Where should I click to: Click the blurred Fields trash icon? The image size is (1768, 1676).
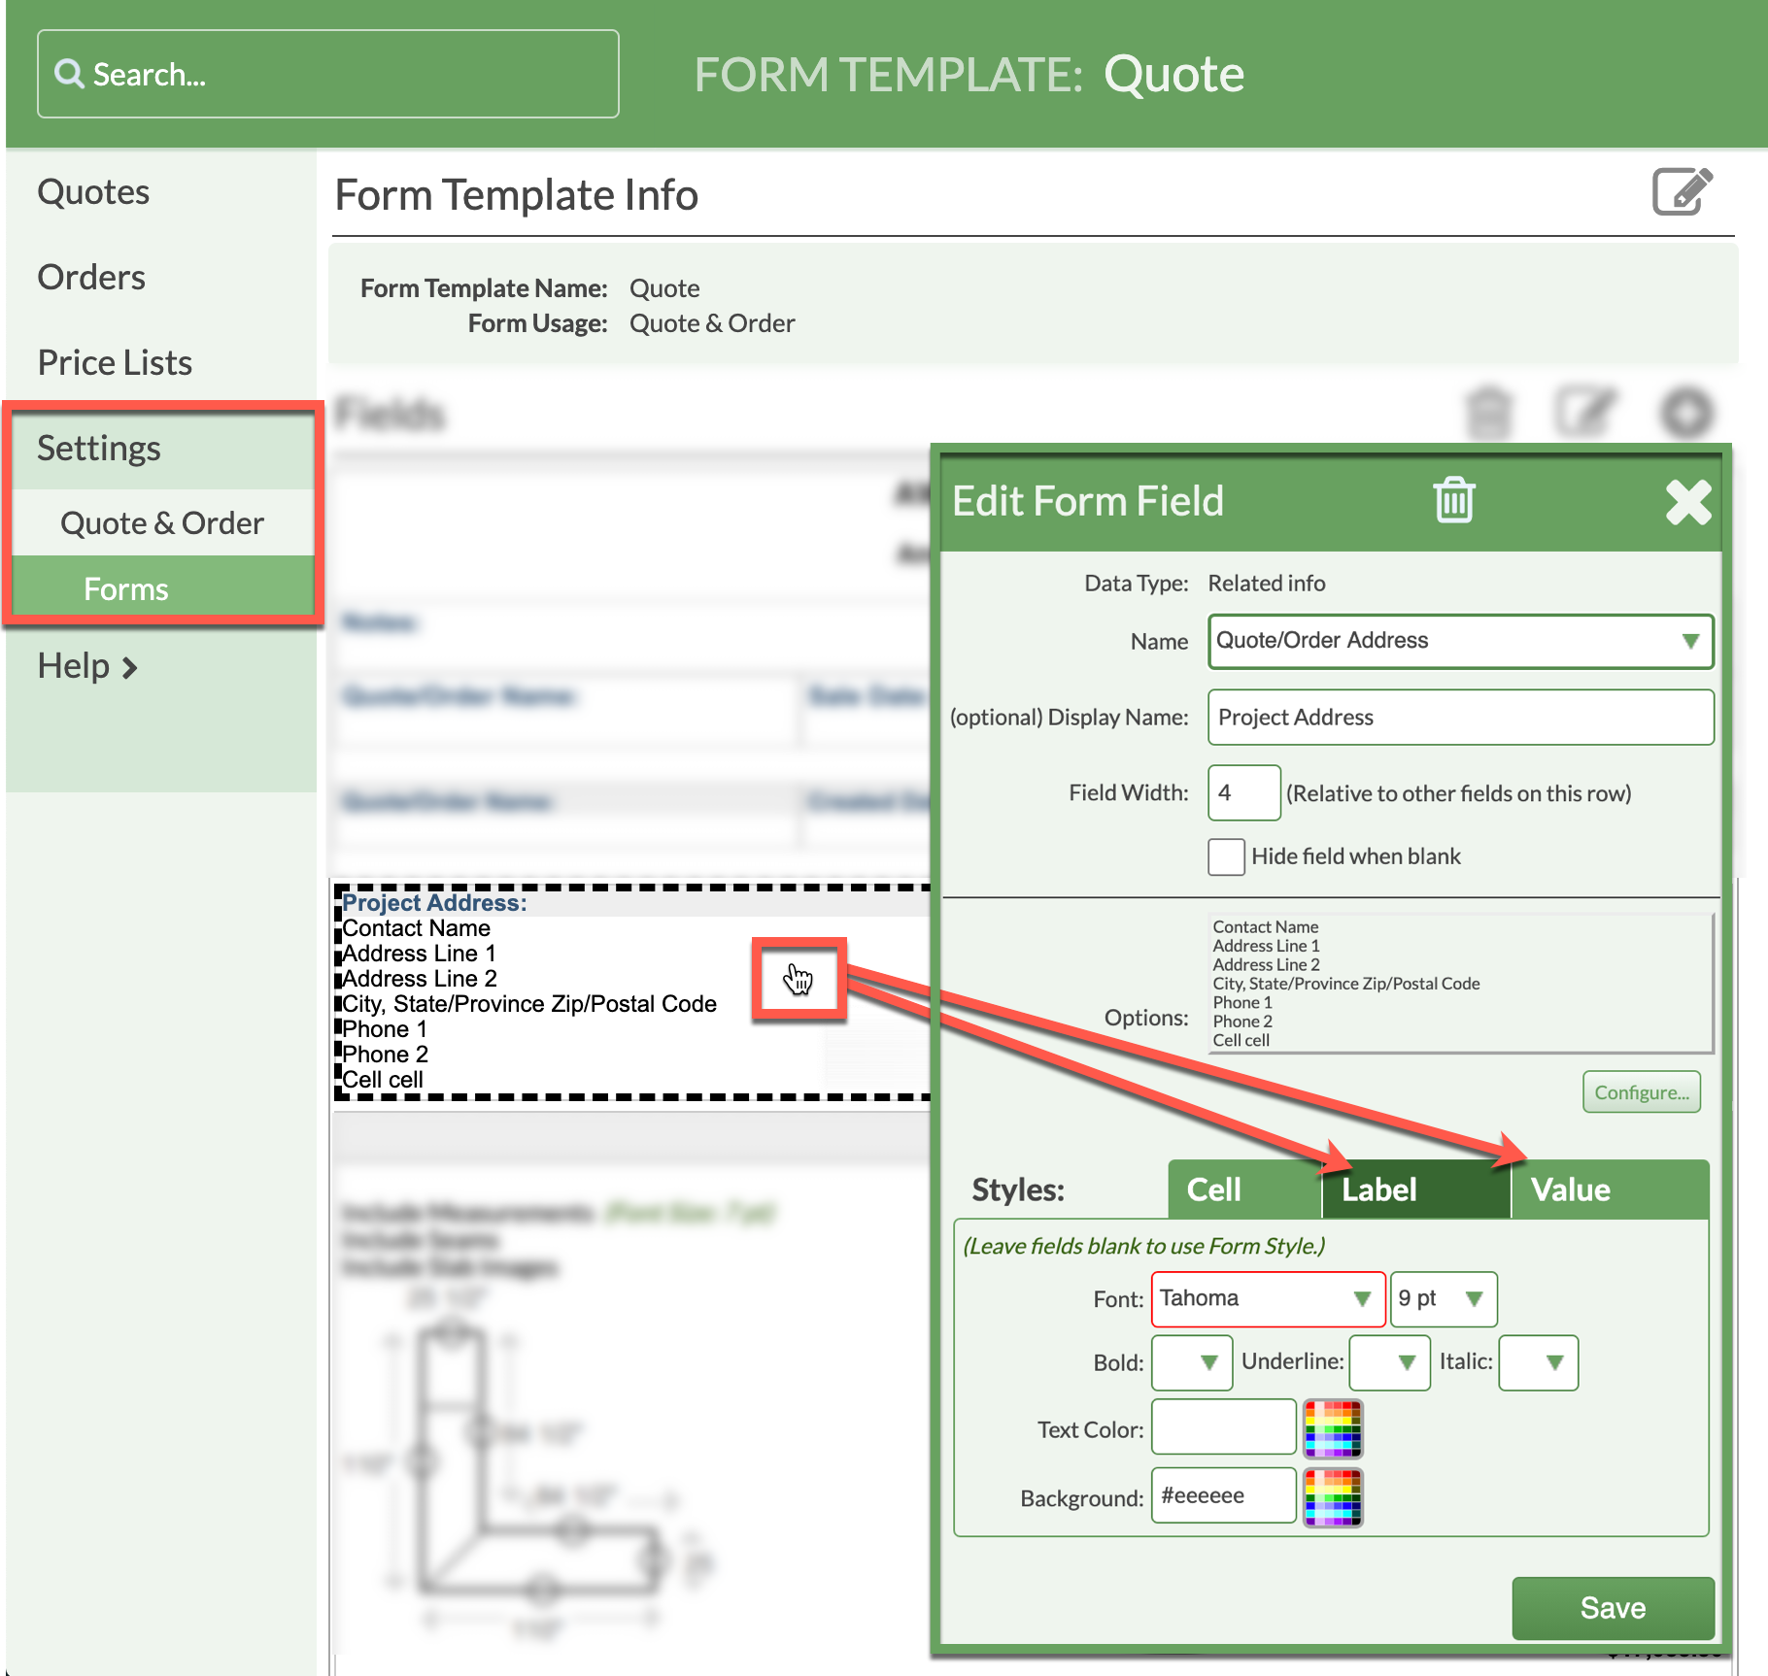[x=1488, y=413]
